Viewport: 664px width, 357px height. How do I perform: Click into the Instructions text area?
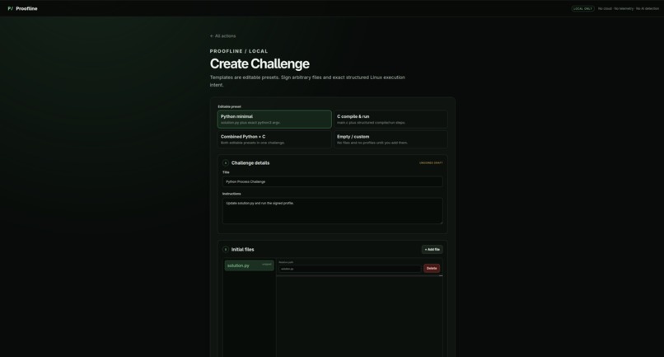click(333, 211)
